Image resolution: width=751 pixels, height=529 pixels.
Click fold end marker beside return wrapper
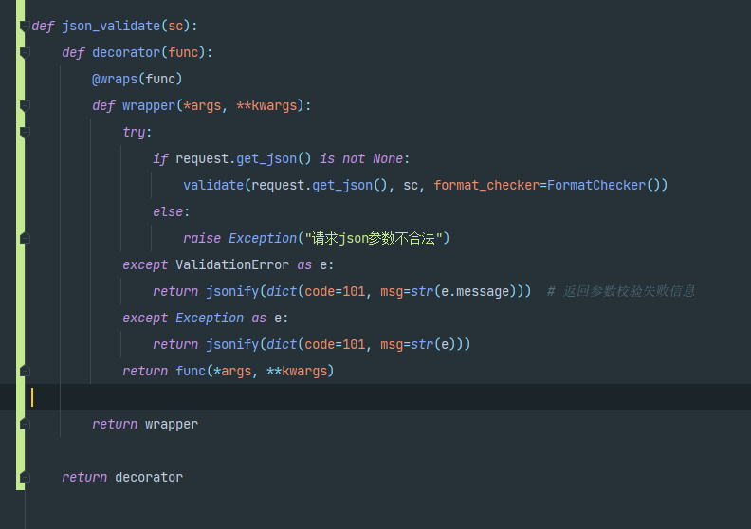tap(25, 424)
